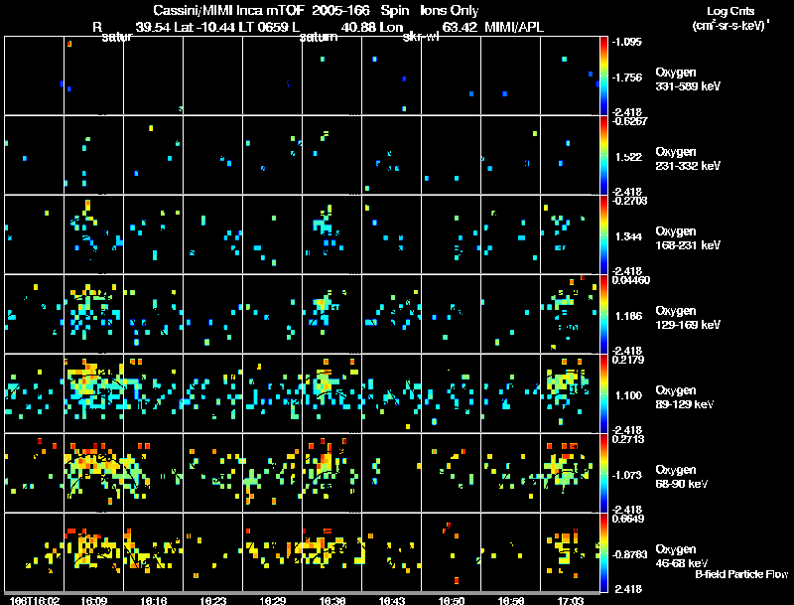The image size is (794, 605).
Task: Click the 'Lat -10.44' header value
Action: coord(204,27)
